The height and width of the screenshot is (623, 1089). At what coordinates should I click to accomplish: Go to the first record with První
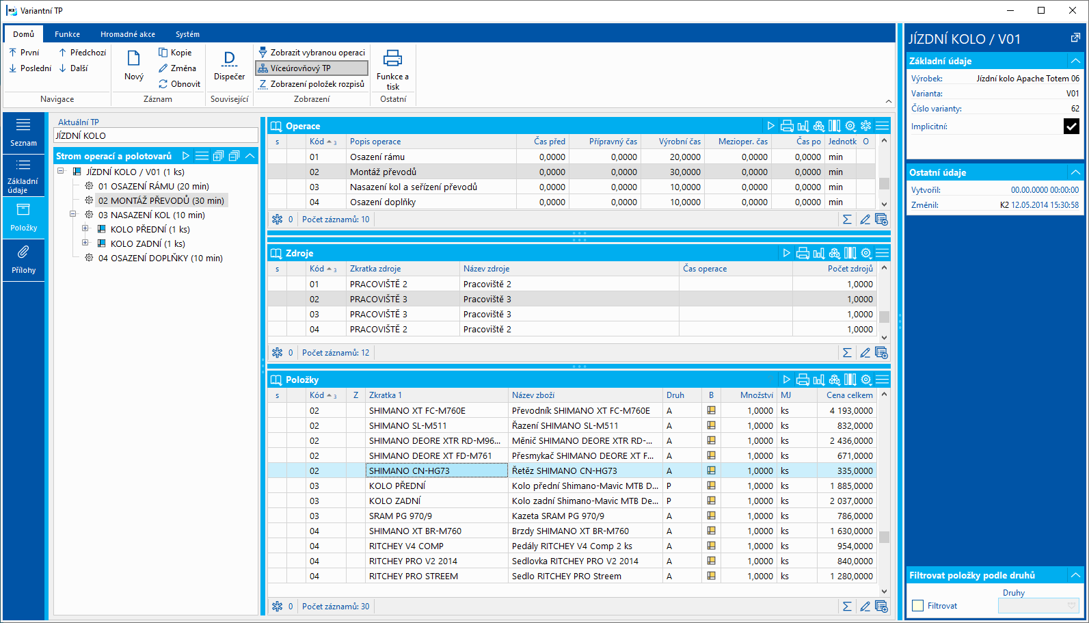tap(24, 53)
